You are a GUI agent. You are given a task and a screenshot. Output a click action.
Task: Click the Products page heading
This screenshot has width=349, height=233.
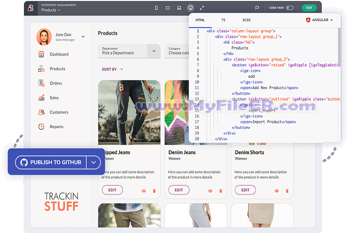(108, 33)
